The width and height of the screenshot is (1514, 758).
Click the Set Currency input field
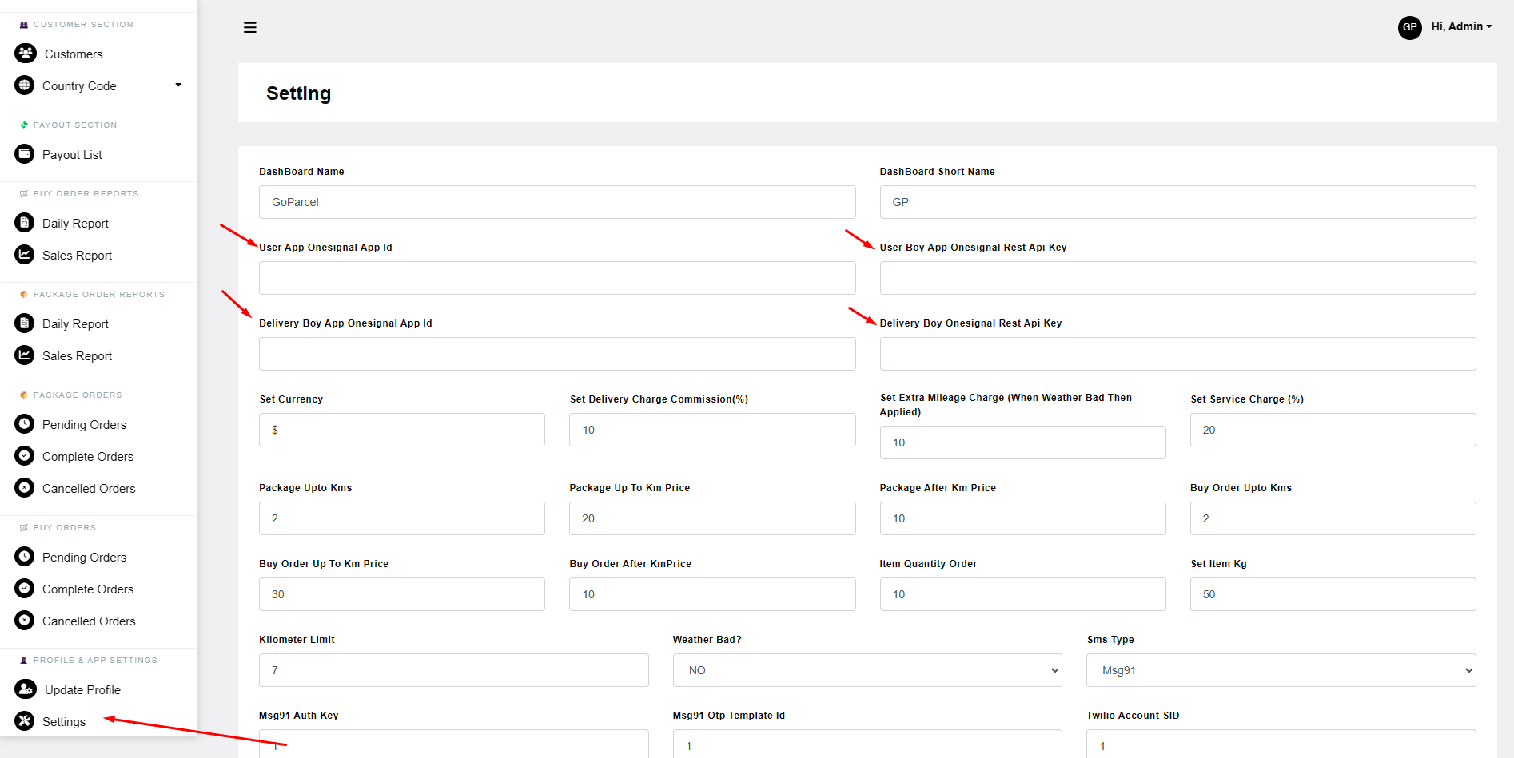pos(401,430)
